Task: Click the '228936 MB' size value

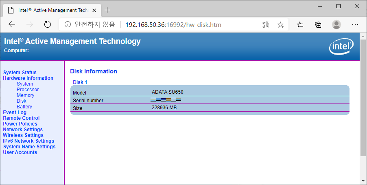Action: tap(164, 108)
